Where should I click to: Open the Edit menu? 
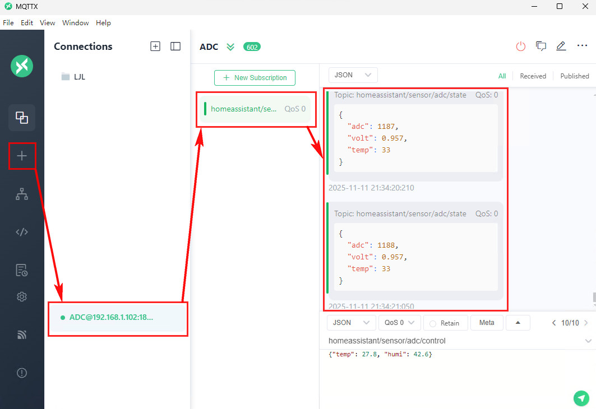26,23
